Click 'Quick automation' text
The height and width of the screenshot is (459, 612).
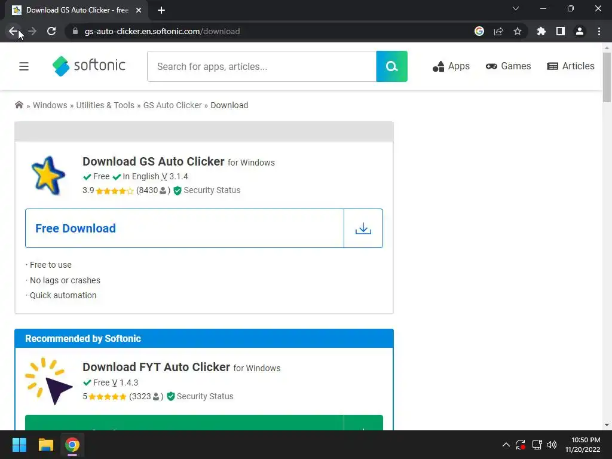coord(63,295)
